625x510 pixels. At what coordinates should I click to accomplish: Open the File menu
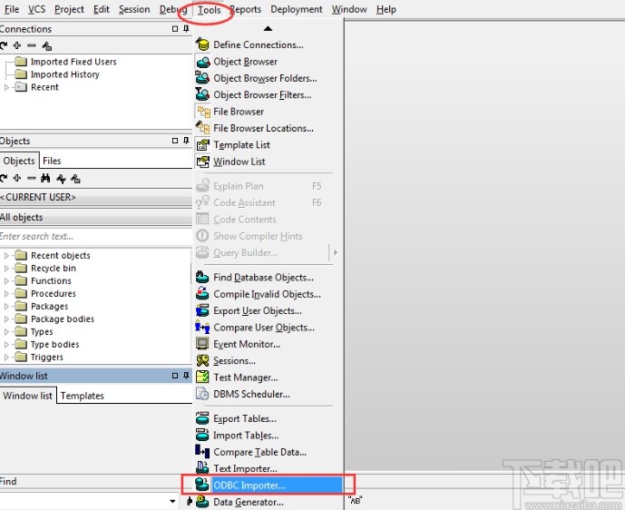12,9
